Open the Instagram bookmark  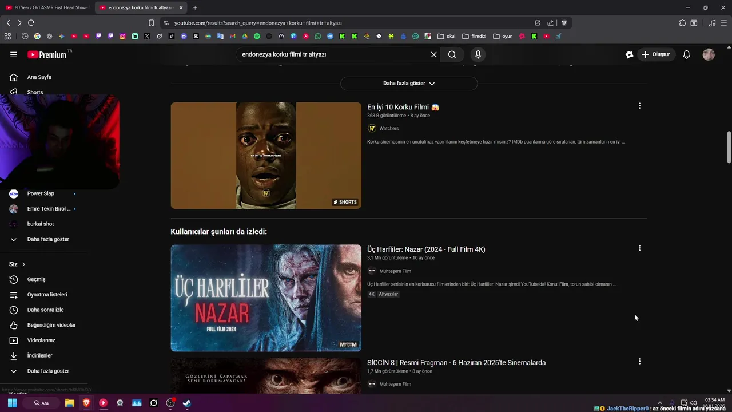click(122, 36)
